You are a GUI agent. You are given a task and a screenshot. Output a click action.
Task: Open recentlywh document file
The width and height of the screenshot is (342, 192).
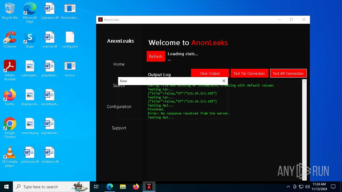(x=50, y=97)
